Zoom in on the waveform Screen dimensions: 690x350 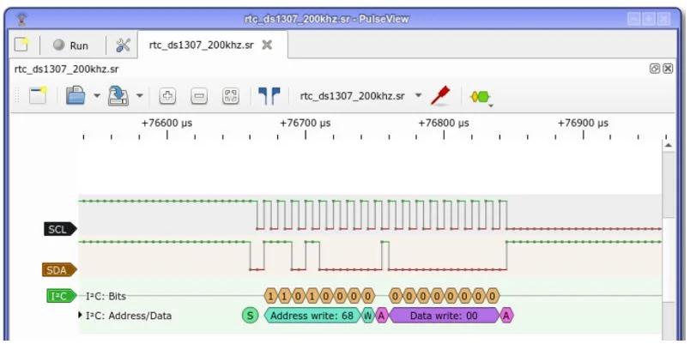[x=167, y=96]
